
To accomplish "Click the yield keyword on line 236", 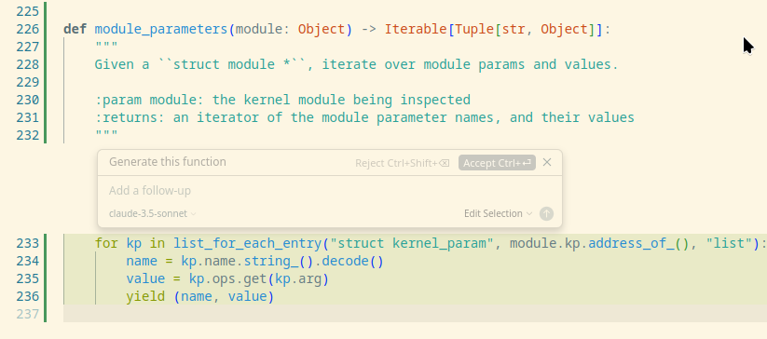I will (145, 296).
